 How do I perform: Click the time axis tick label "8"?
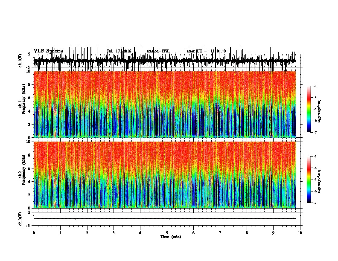click(247, 233)
